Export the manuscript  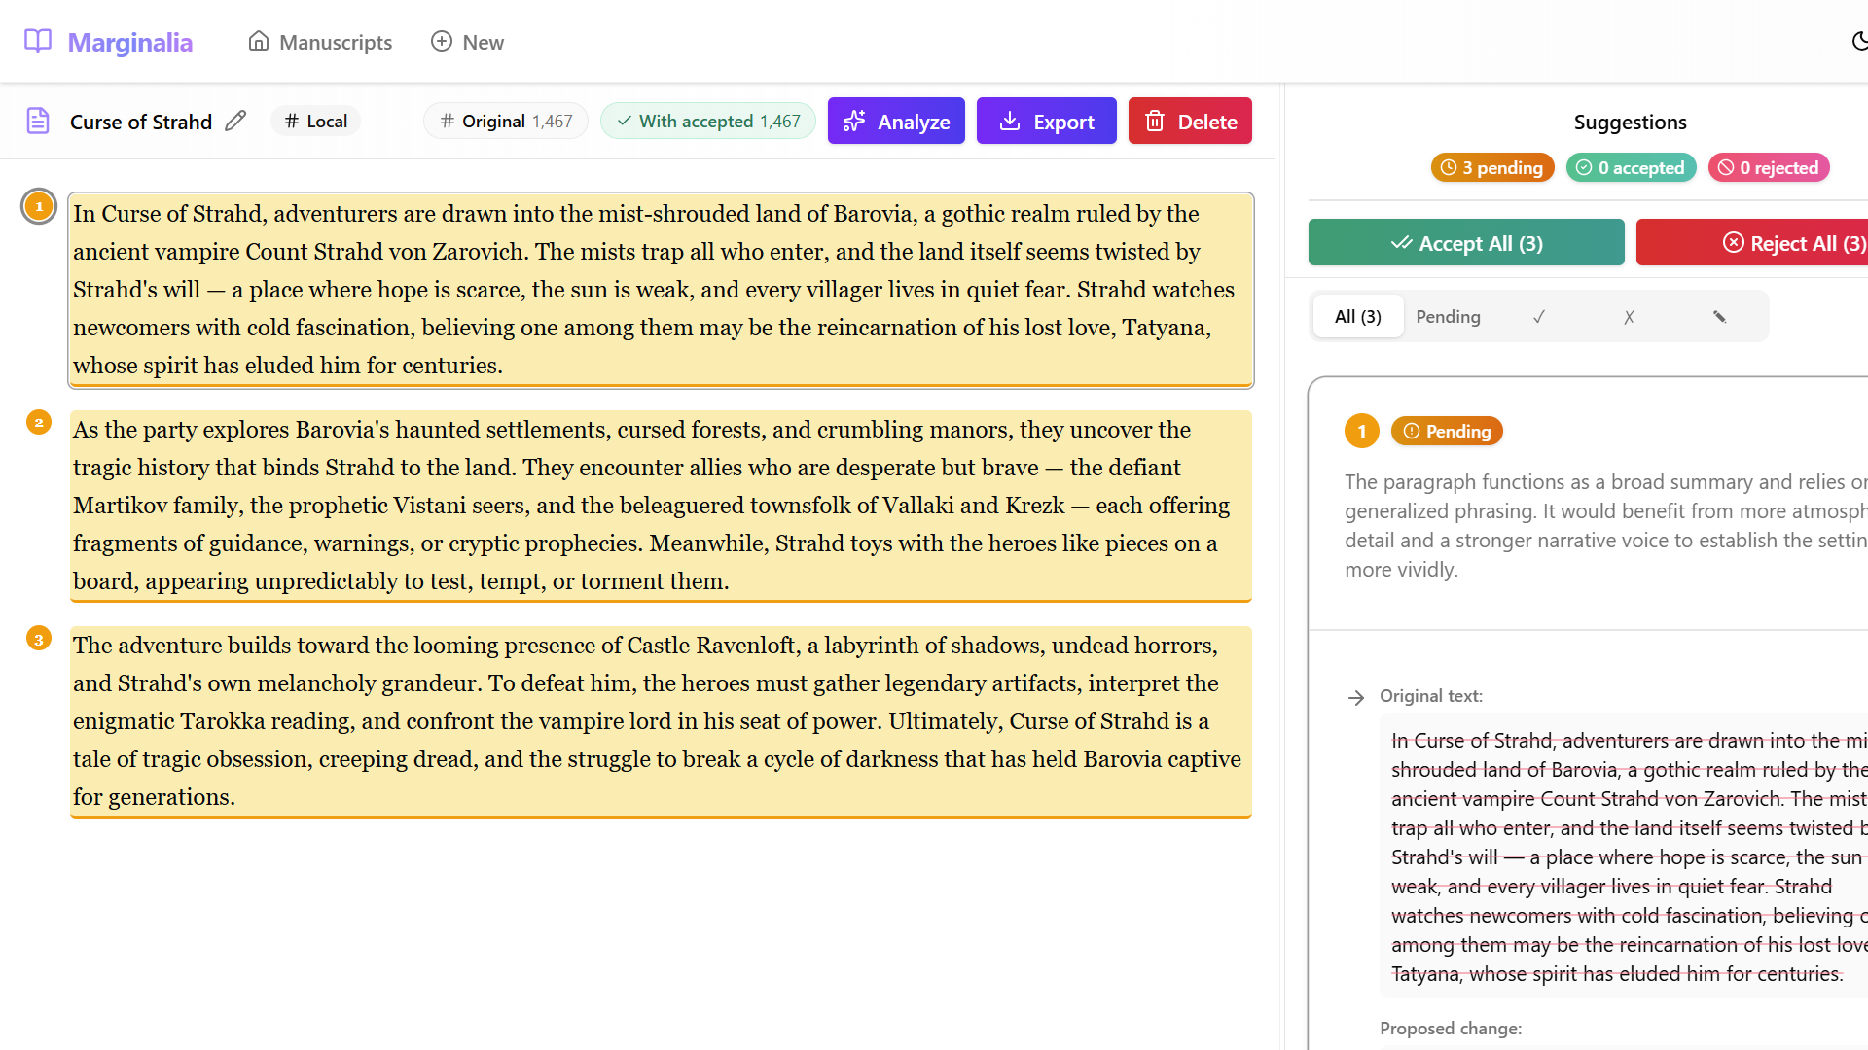point(1047,121)
